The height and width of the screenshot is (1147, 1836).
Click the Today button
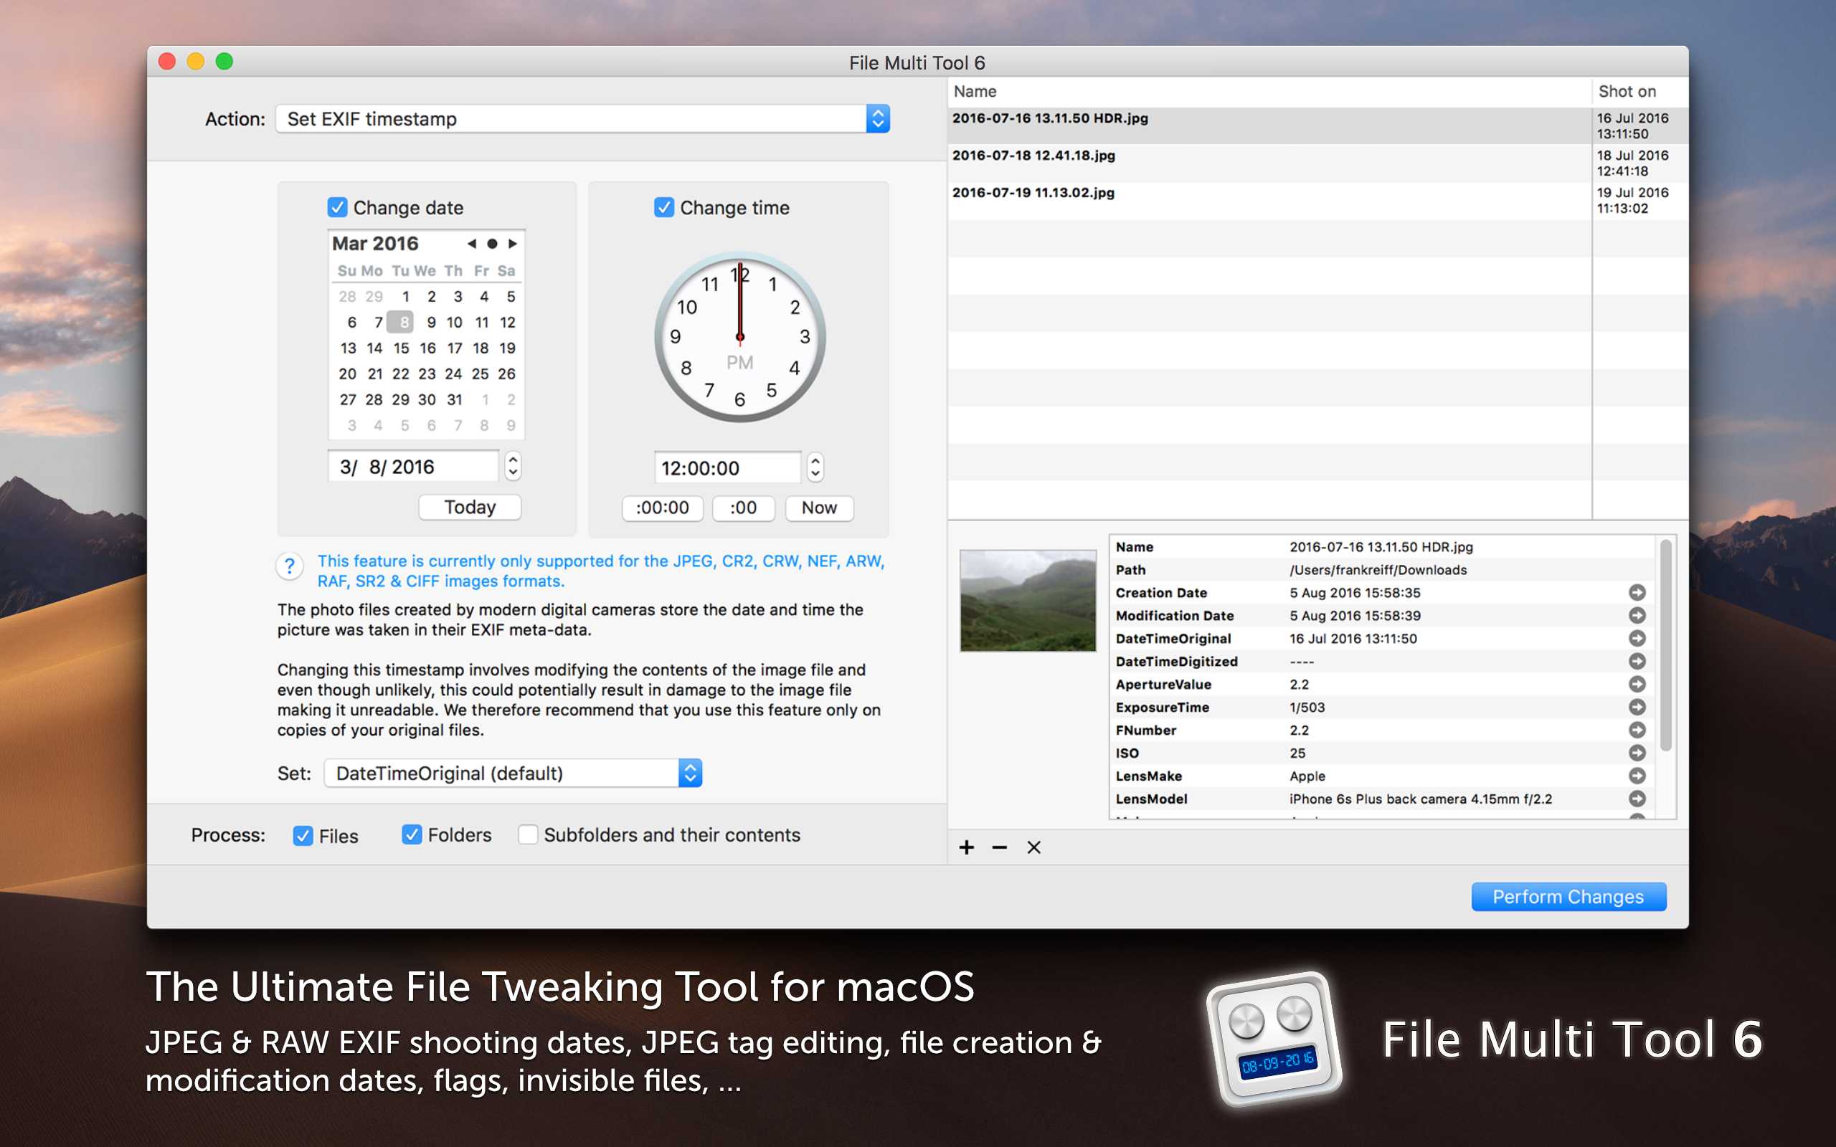click(x=470, y=507)
